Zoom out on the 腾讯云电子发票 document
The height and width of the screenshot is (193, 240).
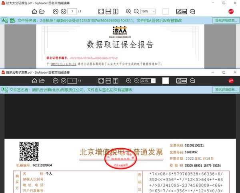136,81
